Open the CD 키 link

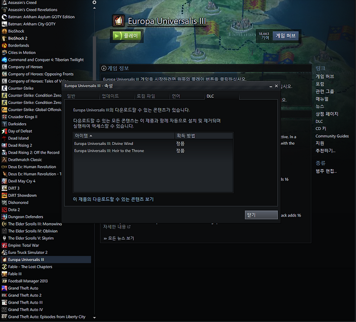(320, 129)
